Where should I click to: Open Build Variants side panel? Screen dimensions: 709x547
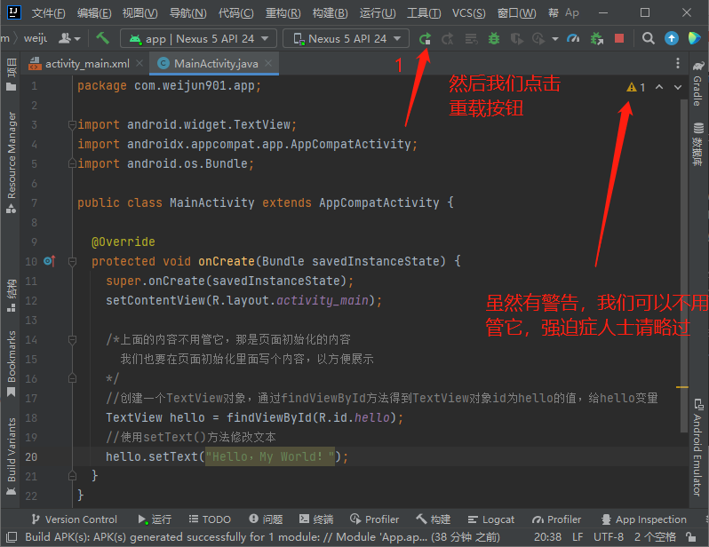pos(12,456)
